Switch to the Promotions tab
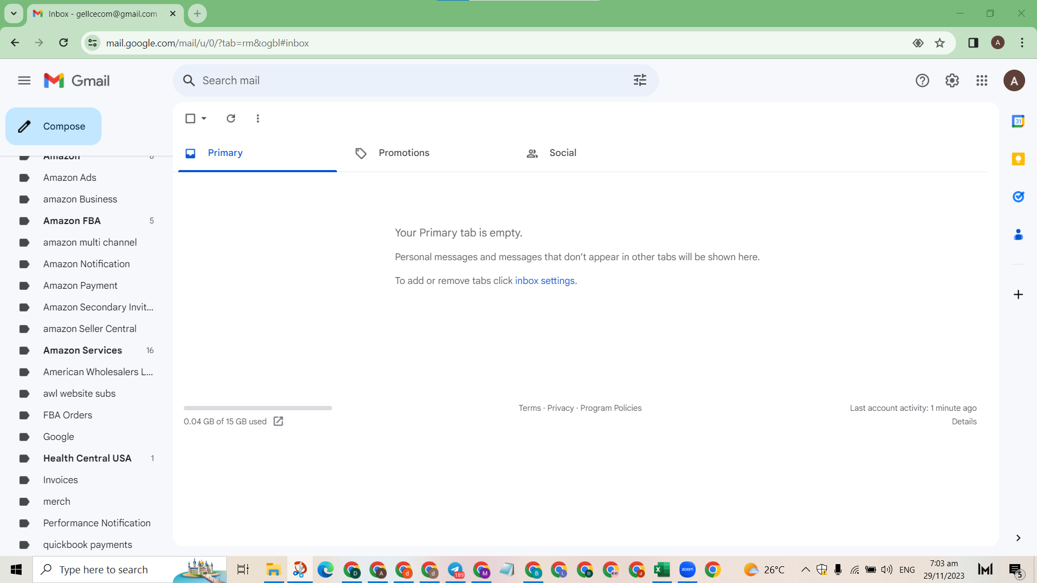Screen dimensions: 1037x583 click(428, 153)
